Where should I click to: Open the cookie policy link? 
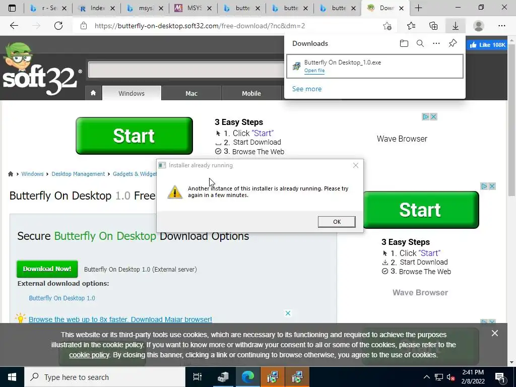pyautogui.click(x=89, y=355)
